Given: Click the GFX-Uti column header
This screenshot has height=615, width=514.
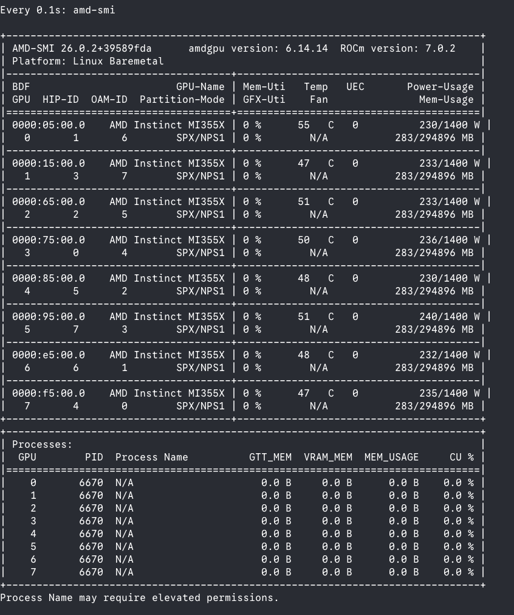Looking at the screenshot, I should tap(264, 100).
